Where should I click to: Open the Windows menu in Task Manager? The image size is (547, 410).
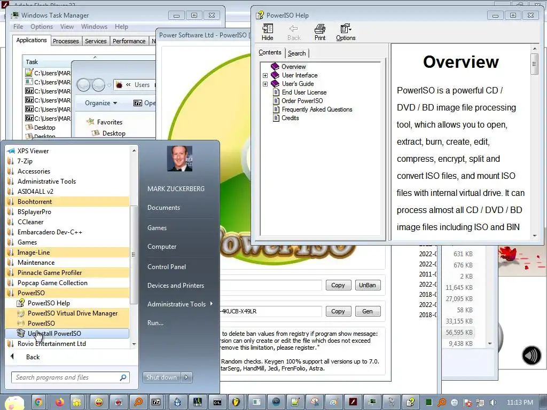pyautogui.click(x=94, y=27)
